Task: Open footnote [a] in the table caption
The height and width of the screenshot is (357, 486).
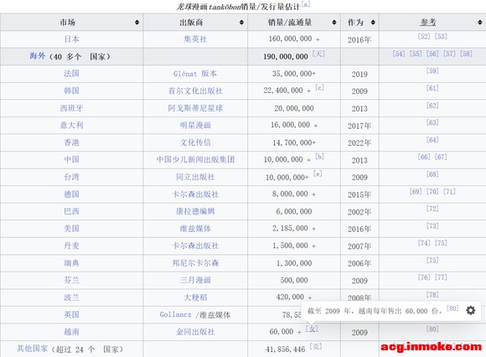Action: click(x=306, y=4)
